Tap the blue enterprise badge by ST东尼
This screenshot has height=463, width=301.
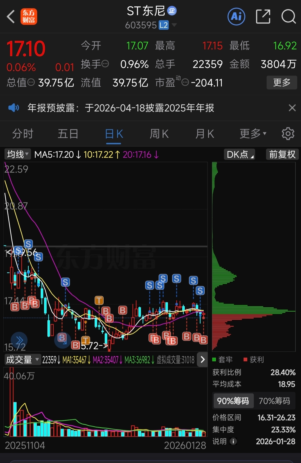pyautogui.click(x=172, y=11)
